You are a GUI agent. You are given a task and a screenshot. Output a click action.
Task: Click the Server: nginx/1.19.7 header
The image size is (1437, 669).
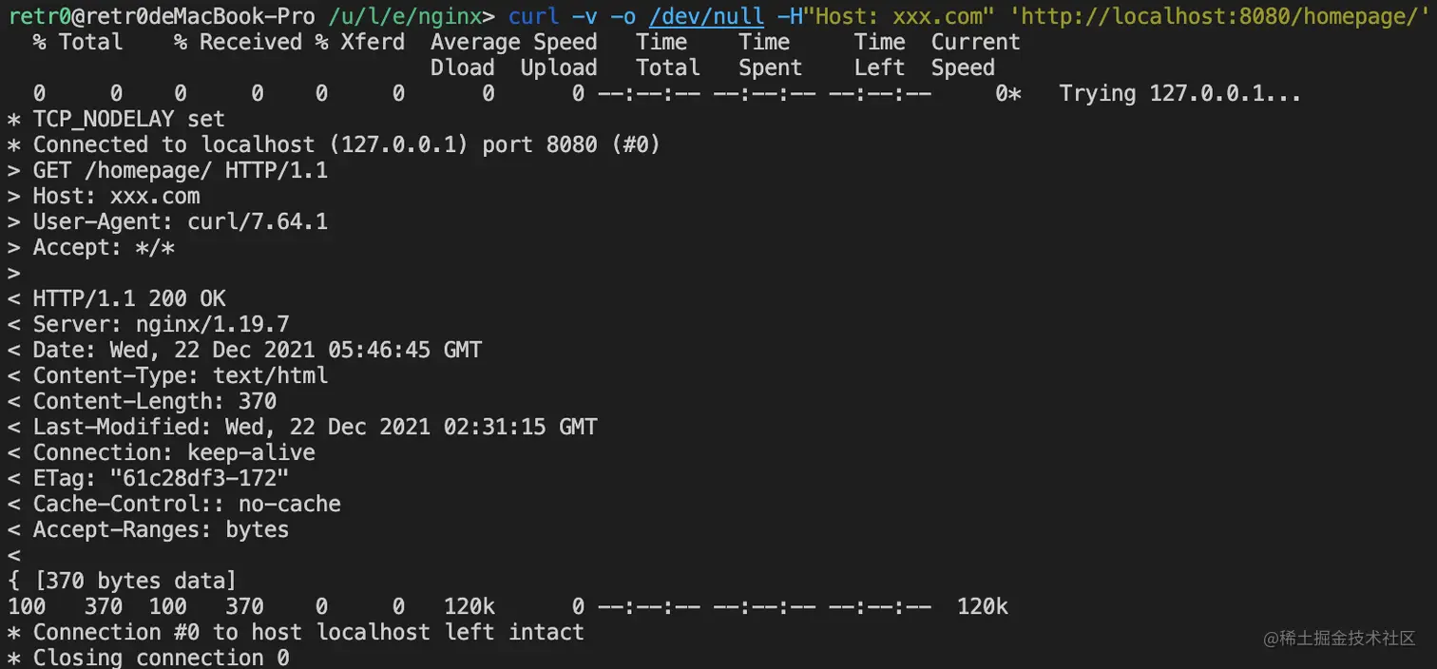click(x=161, y=324)
